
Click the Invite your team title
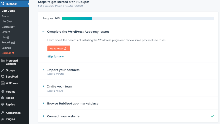tap(60, 86)
